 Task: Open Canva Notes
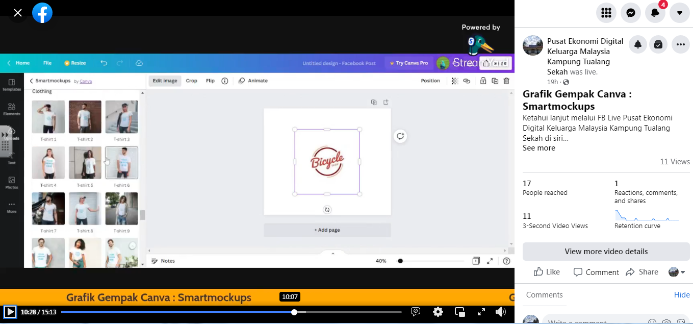click(x=164, y=261)
